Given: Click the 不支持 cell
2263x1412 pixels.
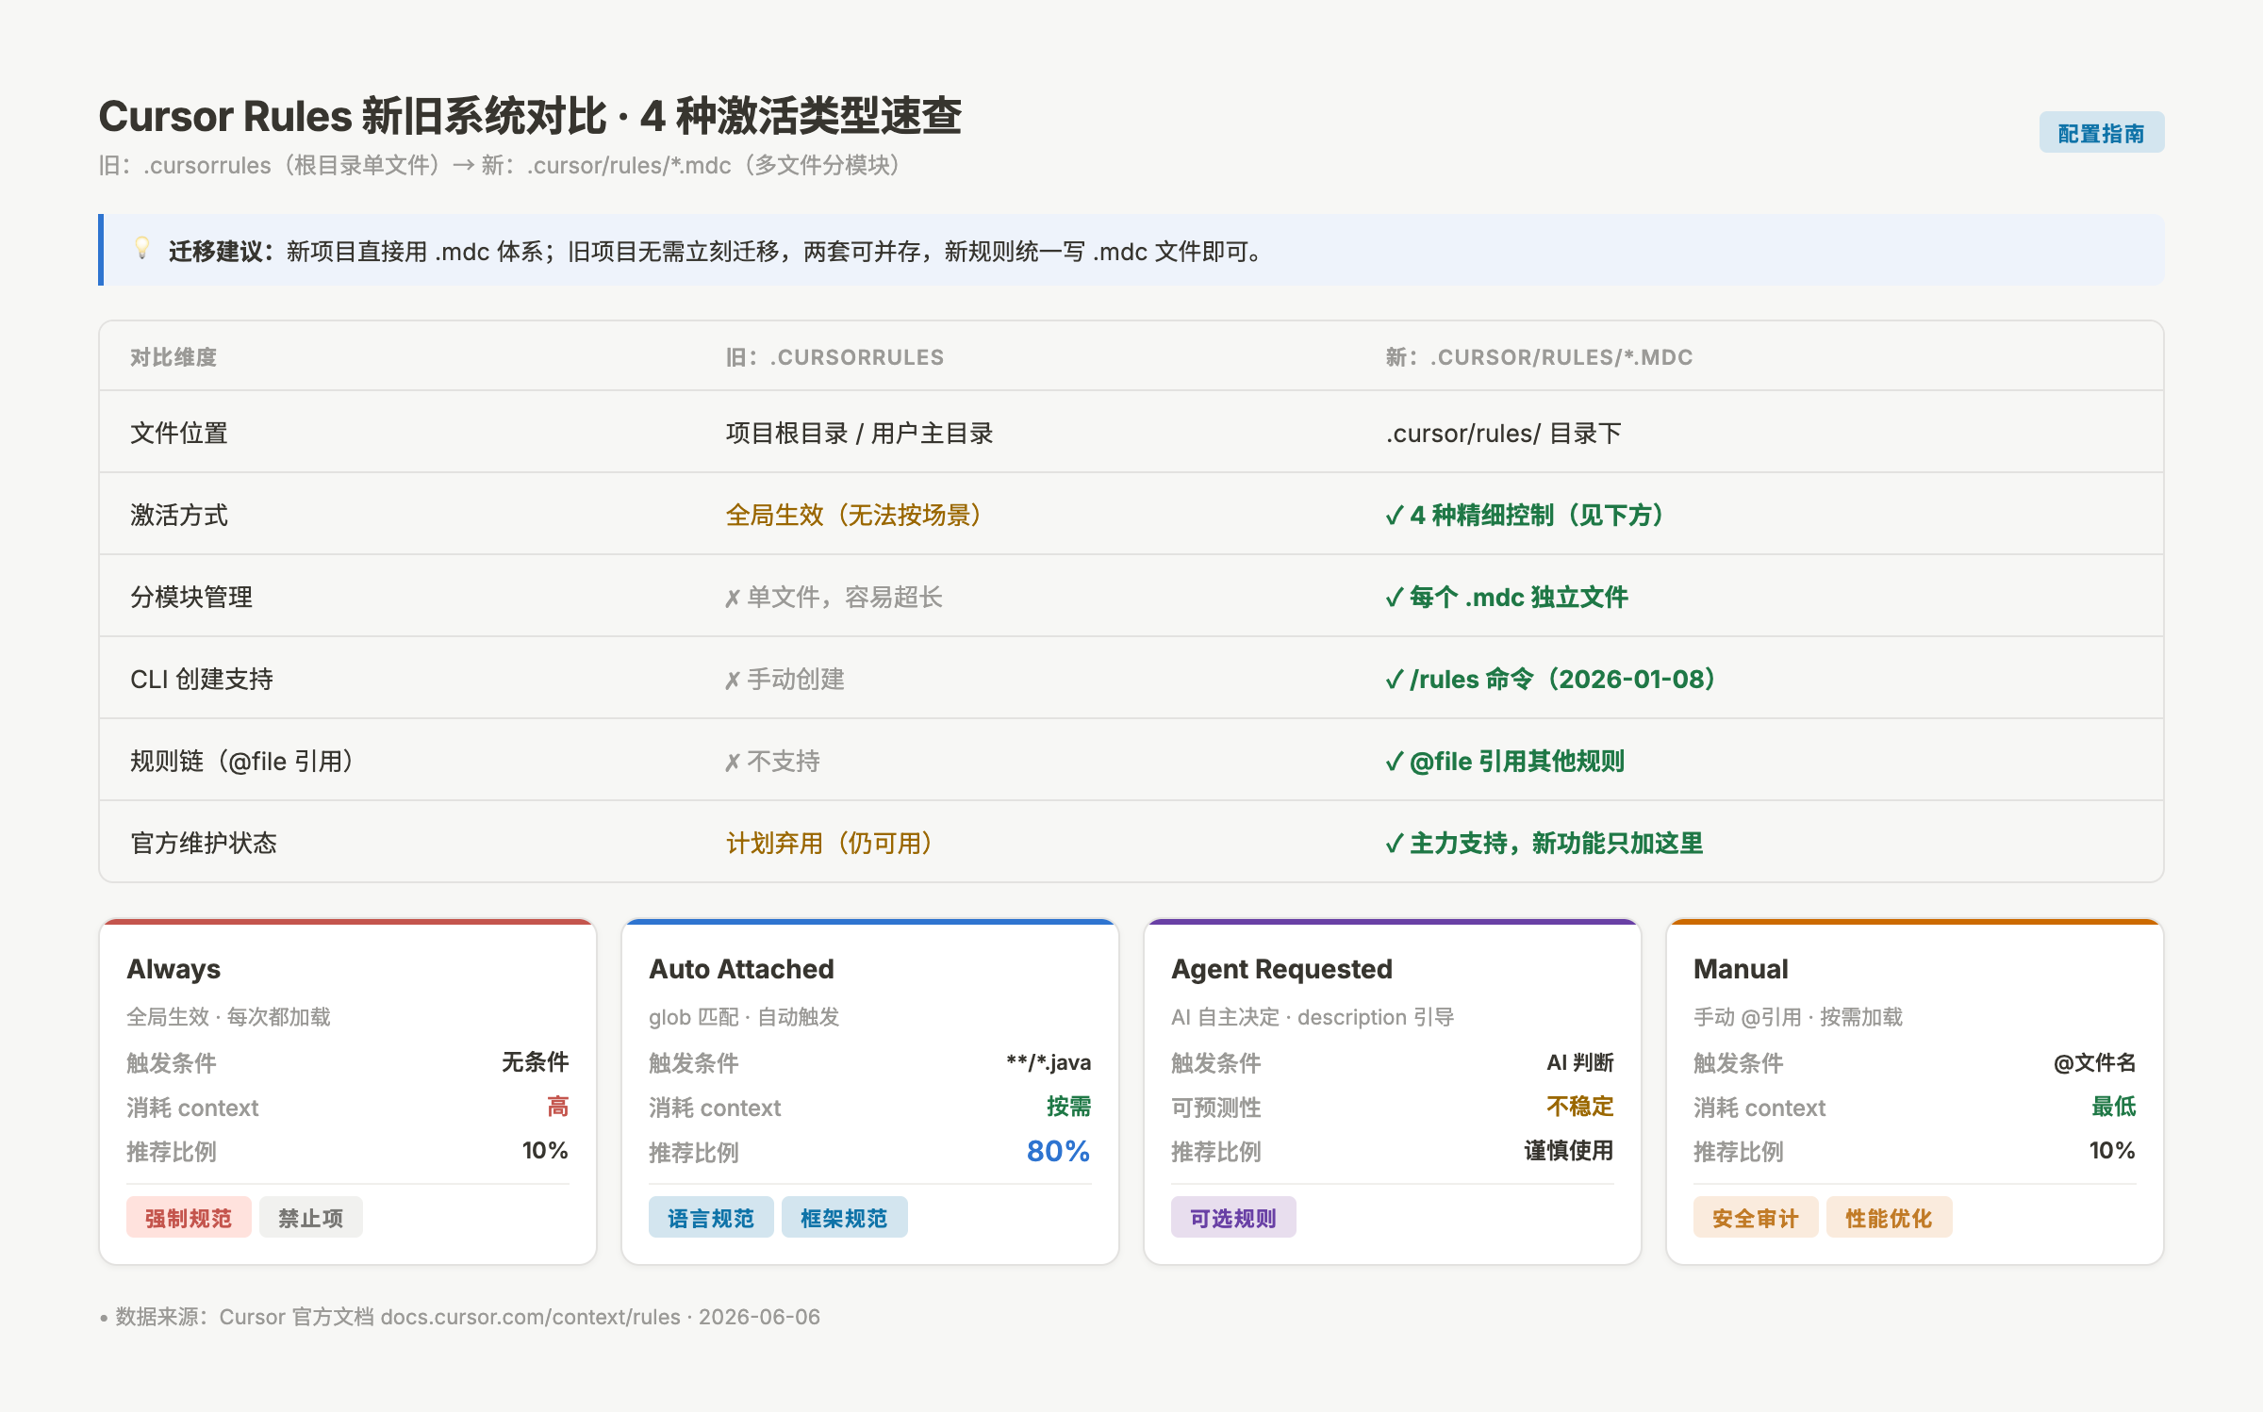Looking at the screenshot, I should point(772,762).
